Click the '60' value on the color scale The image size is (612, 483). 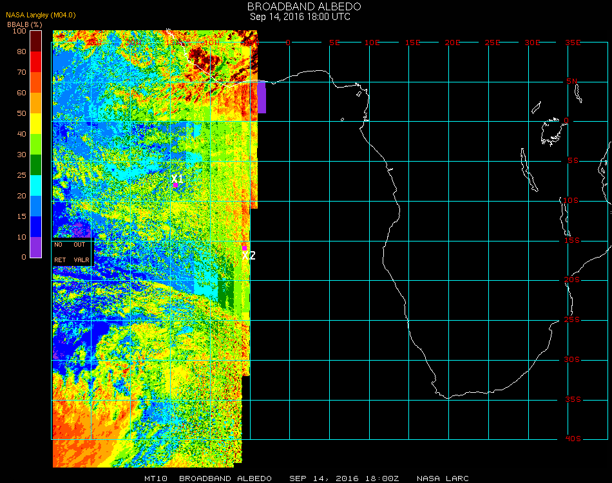click(x=21, y=93)
